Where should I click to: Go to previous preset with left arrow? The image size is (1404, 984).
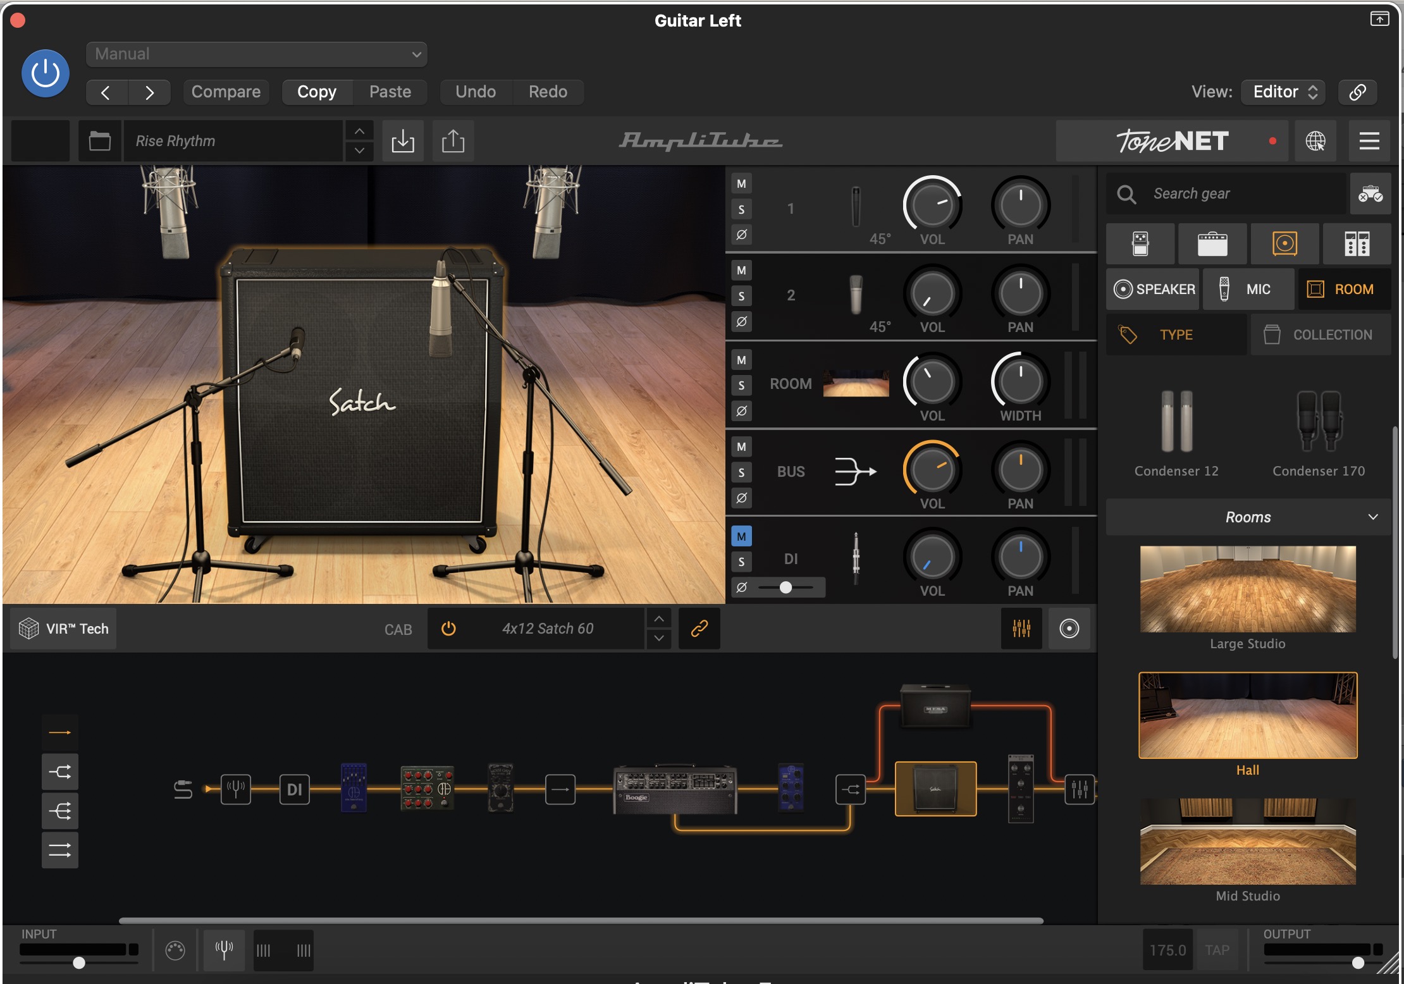pyautogui.click(x=107, y=92)
